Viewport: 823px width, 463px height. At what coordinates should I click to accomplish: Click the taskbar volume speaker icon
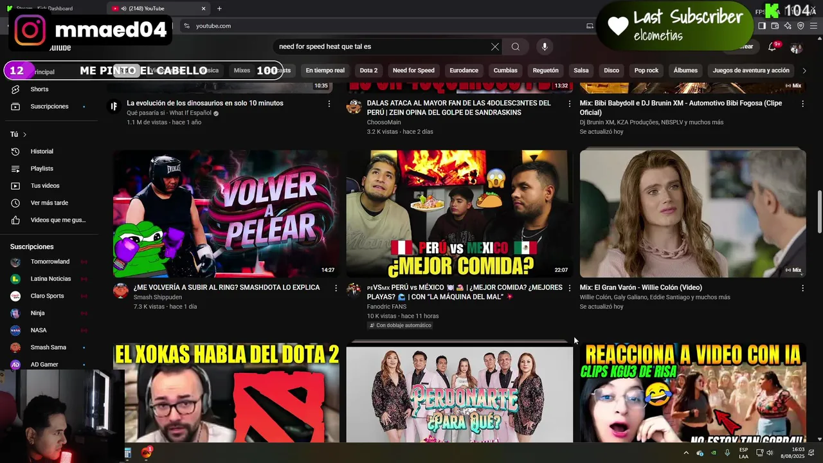770,453
